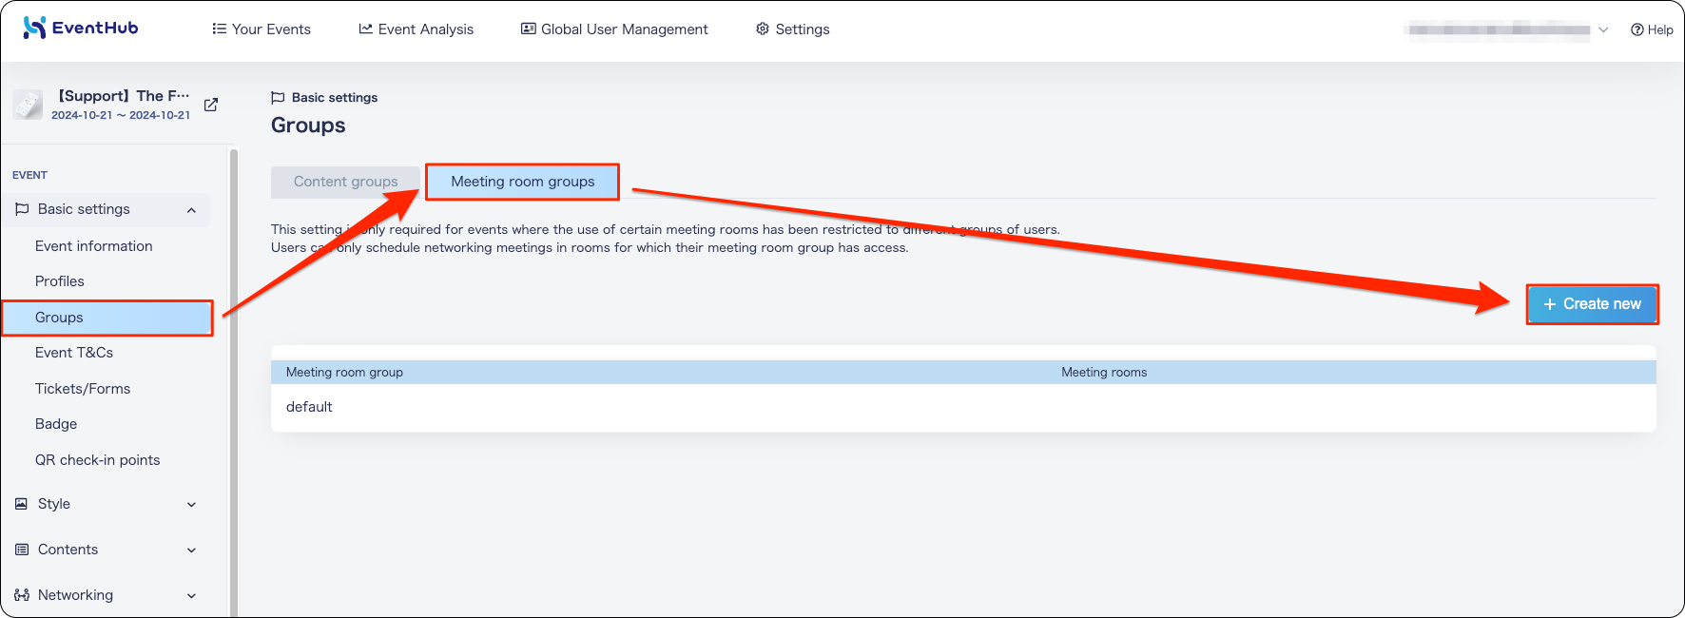1685x618 pixels.
Task: Click the Global User Management card icon
Action: click(x=529, y=29)
